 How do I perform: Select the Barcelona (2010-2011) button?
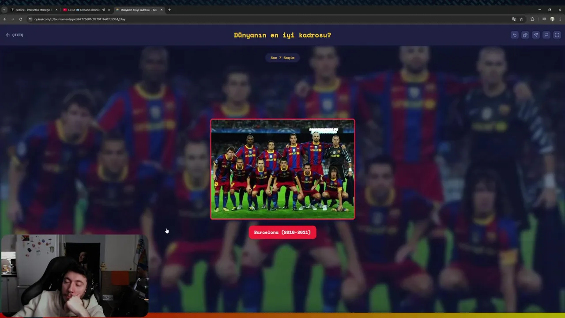pyautogui.click(x=282, y=232)
